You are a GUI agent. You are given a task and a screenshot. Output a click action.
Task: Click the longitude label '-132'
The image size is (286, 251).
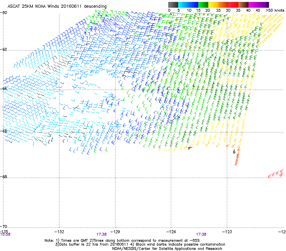[x=59, y=232]
